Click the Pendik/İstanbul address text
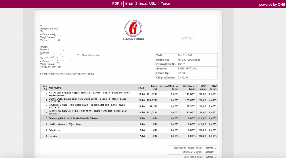Viewport: 286px width, 158px height. click(x=91, y=56)
